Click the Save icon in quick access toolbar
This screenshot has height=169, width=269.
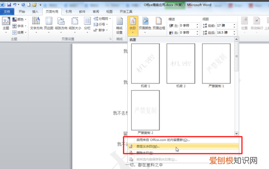click(x=9, y=4)
